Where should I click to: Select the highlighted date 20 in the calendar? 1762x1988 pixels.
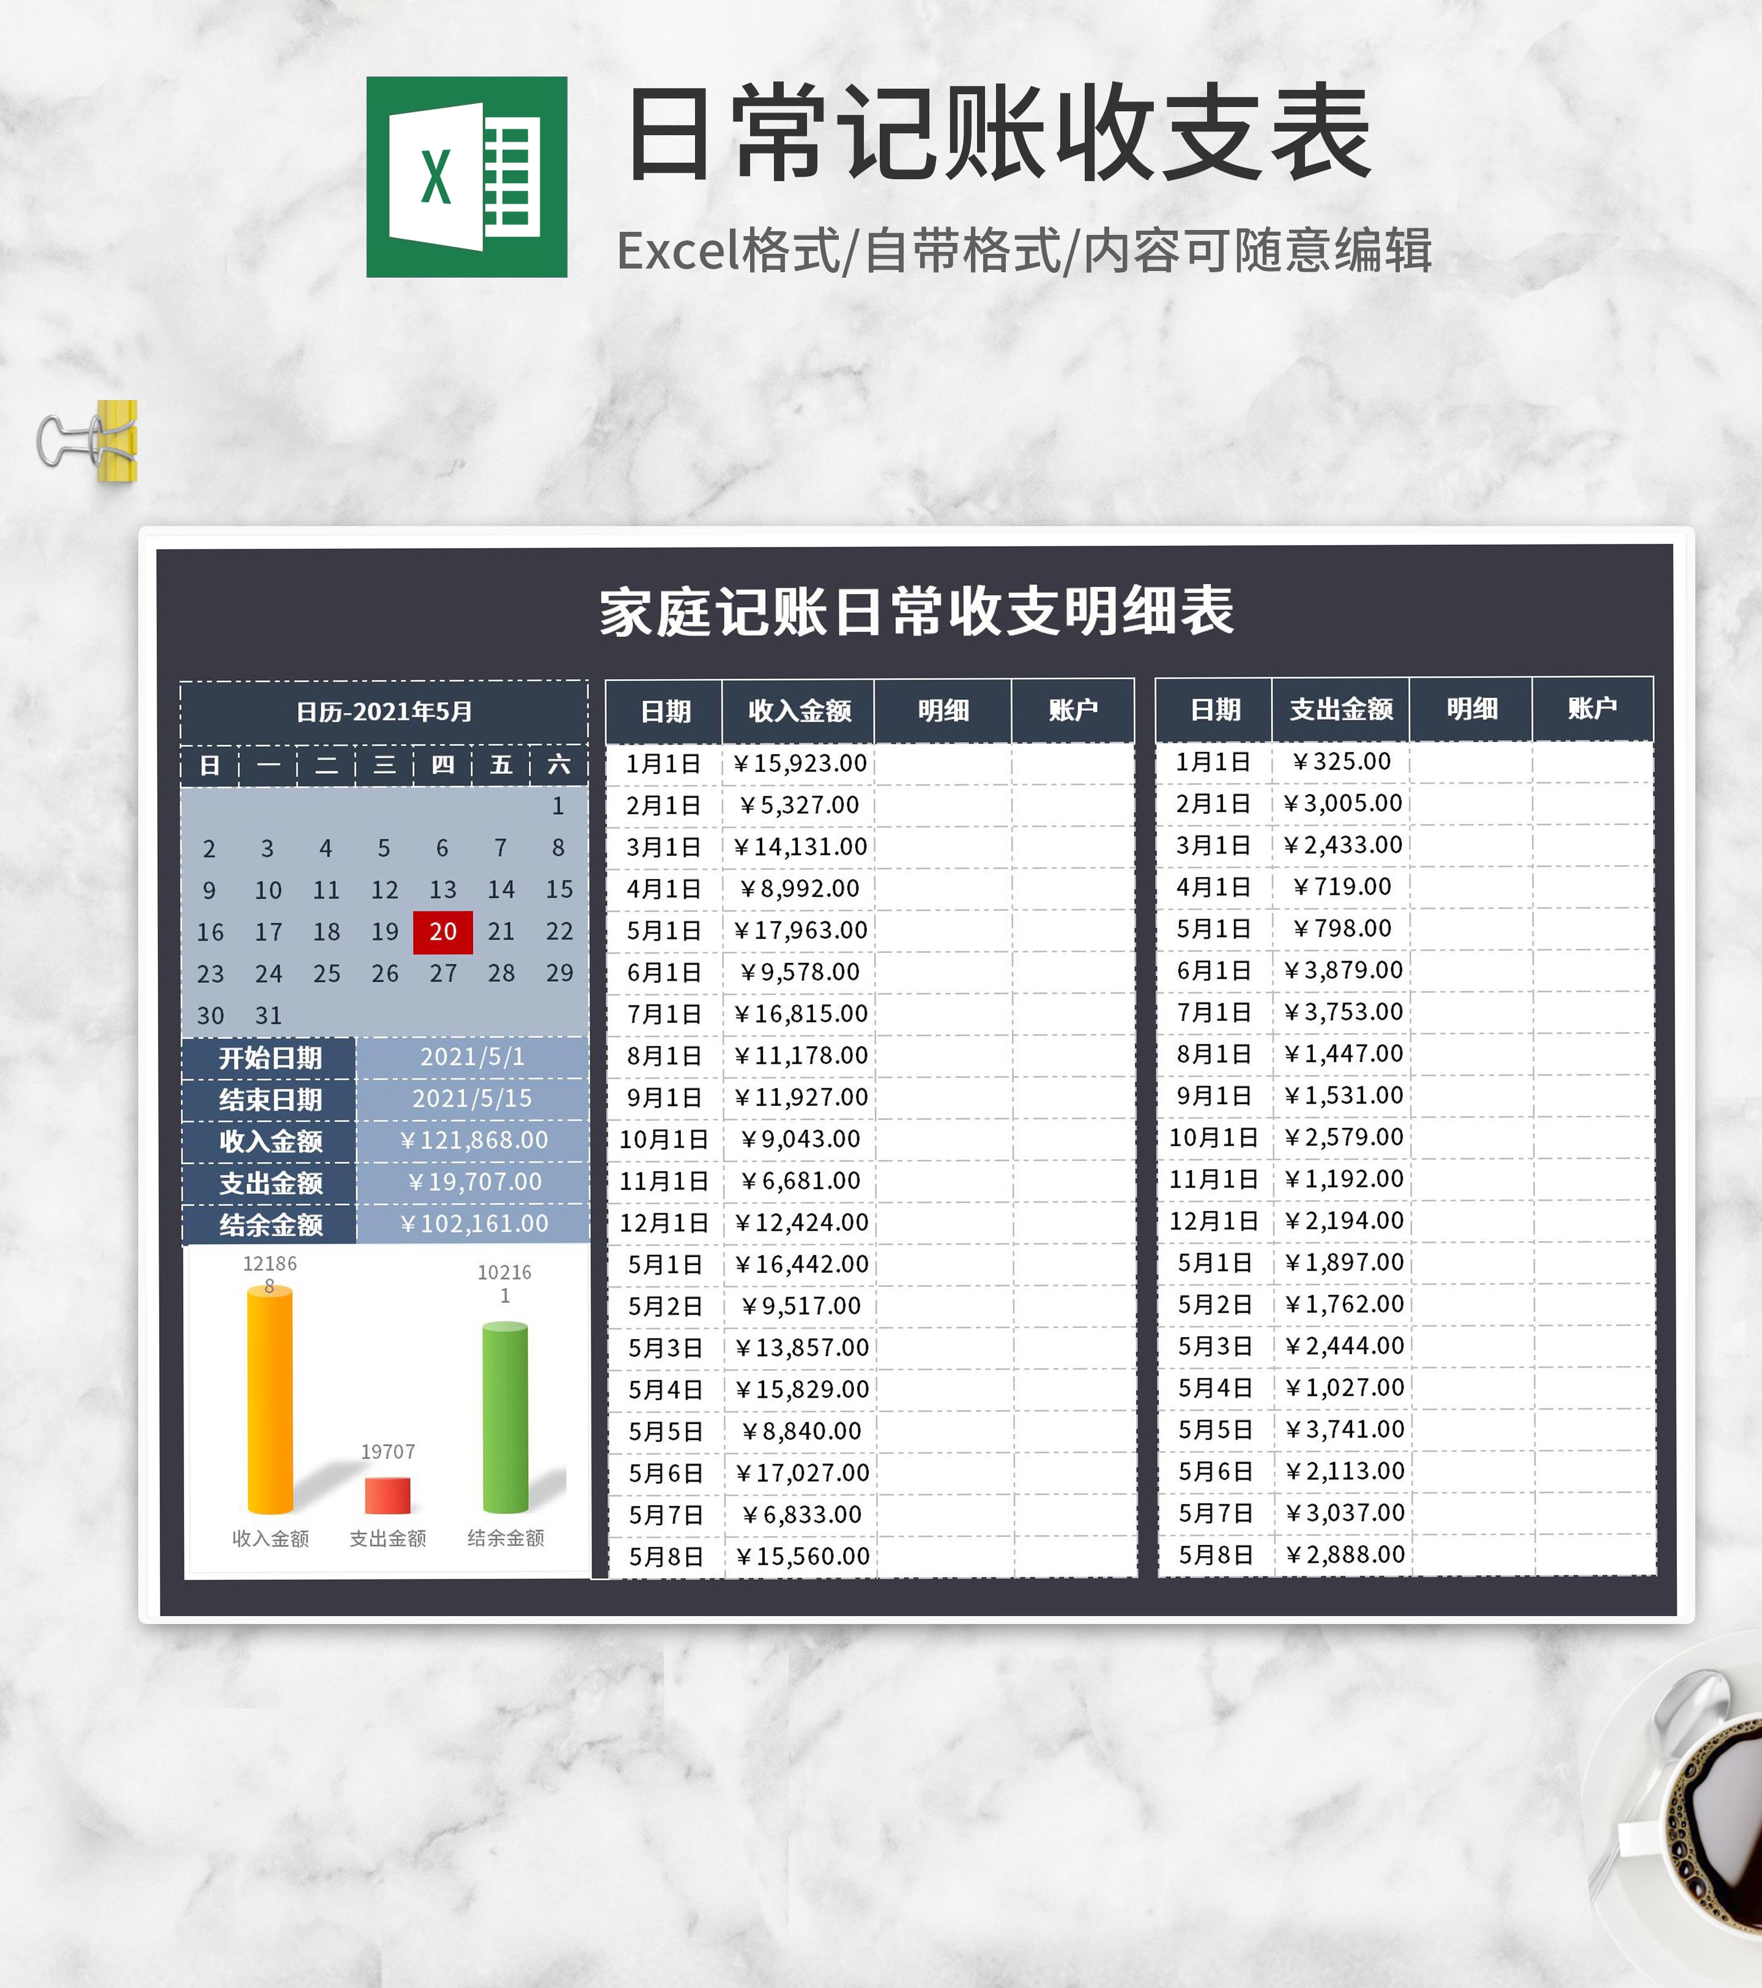click(445, 932)
